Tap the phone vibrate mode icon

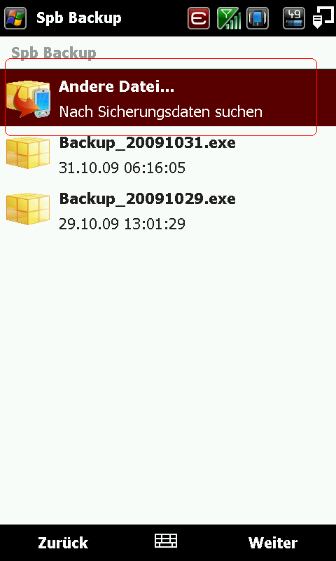coord(258,18)
